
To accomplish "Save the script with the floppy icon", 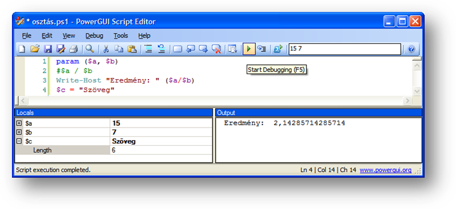I will pyautogui.click(x=48, y=49).
